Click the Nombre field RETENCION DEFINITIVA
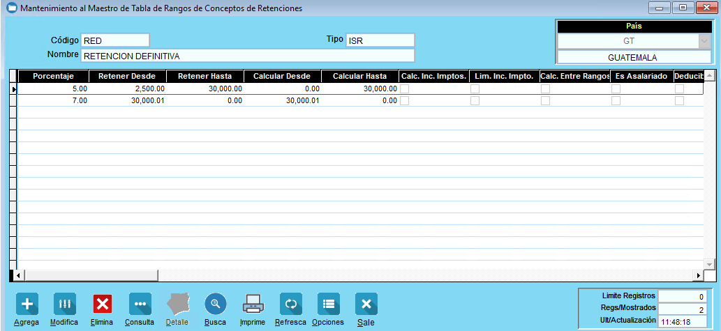The width and height of the screenshot is (721, 331). tap(248, 56)
